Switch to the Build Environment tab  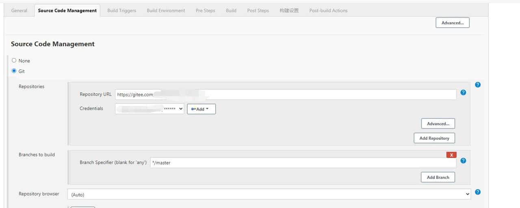(166, 11)
